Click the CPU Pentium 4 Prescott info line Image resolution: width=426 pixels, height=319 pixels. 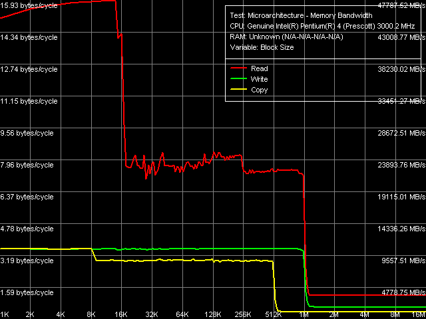(322, 27)
